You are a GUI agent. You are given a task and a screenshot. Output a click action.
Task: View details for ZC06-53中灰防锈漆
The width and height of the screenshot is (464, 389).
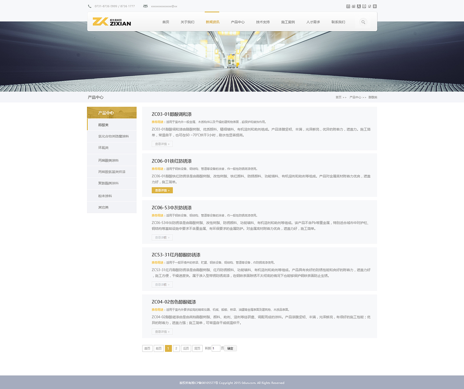click(x=162, y=237)
